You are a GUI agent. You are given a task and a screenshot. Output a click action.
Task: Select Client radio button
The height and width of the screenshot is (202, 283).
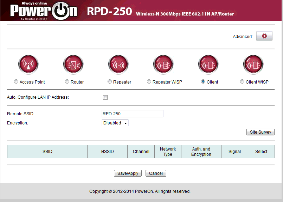(203, 82)
